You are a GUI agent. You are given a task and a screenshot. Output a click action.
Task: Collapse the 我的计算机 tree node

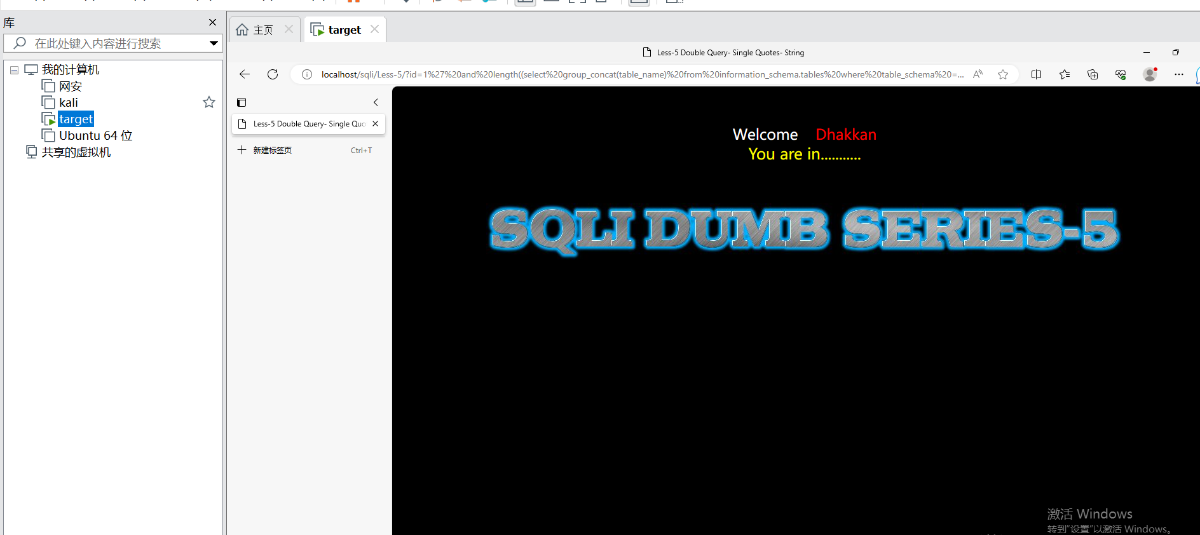coord(14,70)
